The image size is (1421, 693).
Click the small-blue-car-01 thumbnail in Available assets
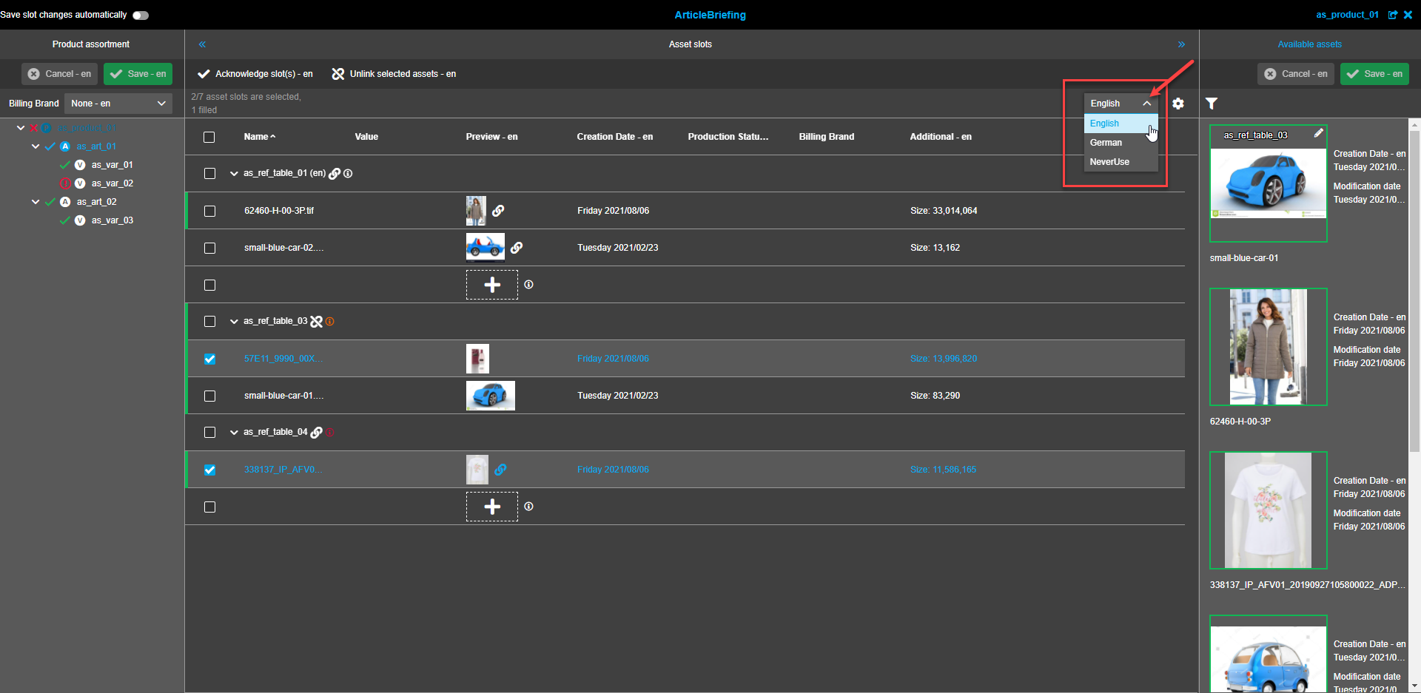click(1268, 183)
